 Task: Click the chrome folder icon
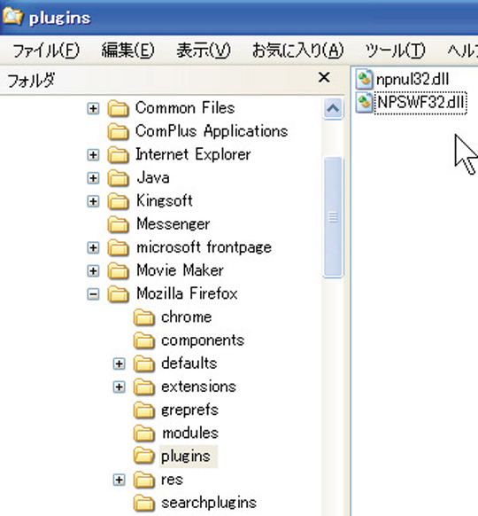[144, 317]
